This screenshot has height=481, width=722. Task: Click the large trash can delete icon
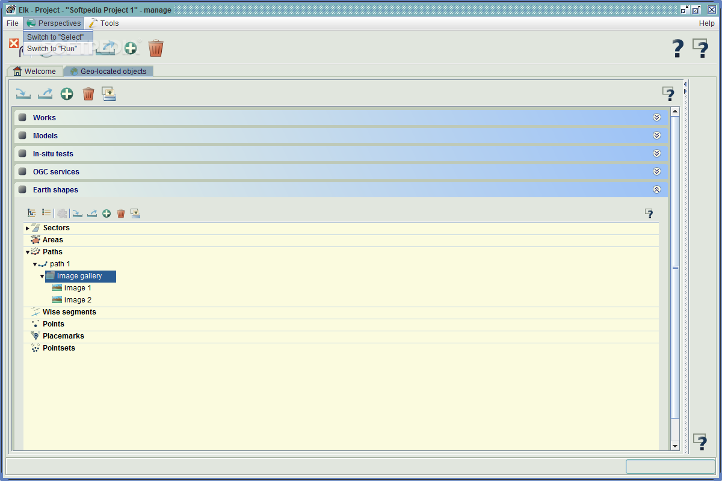[156, 48]
